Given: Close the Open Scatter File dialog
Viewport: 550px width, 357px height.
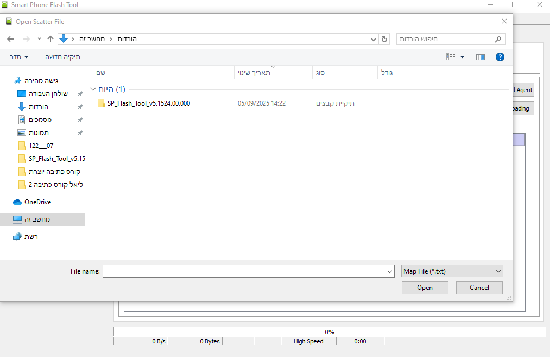Looking at the screenshot, I should 504,21.
